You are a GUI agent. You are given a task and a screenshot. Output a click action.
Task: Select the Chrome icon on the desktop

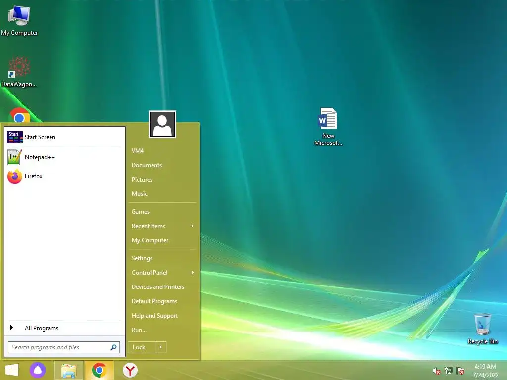(x=19, y=116)
